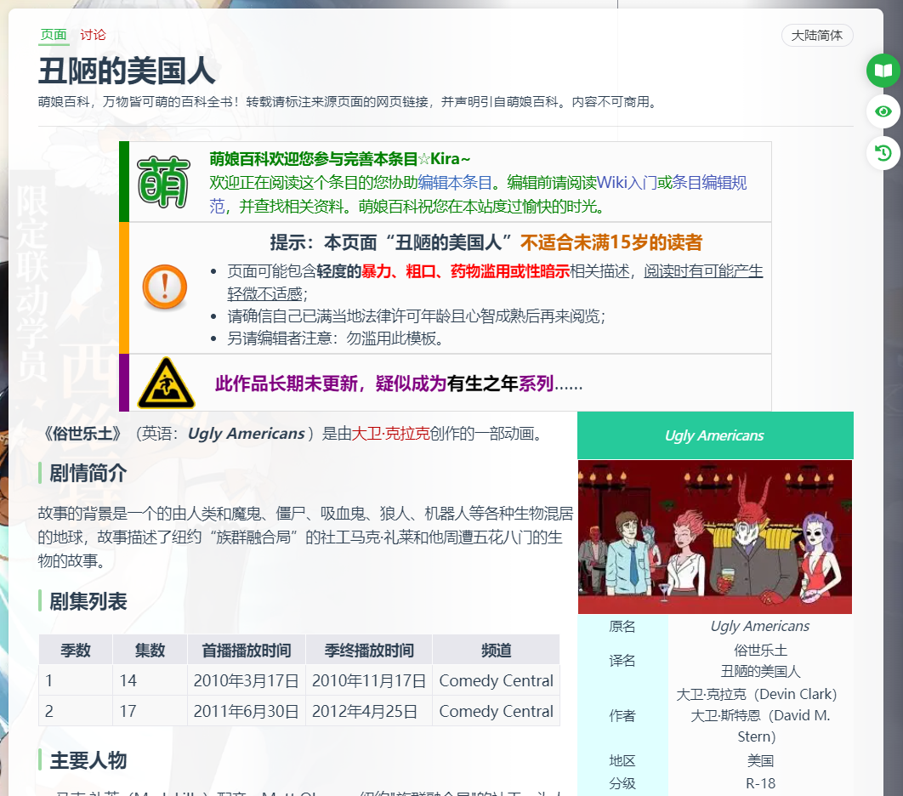Click the infobox header Ugly Americans
The image size is (903, 796).
click(x=715, y=435)
